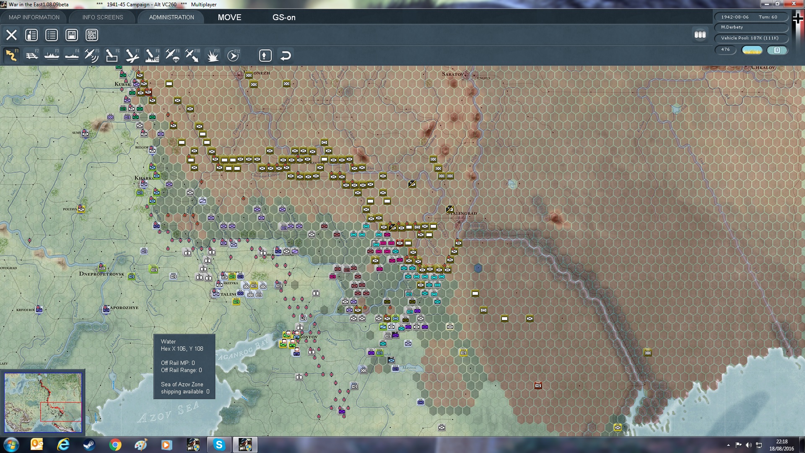Select the F5 air reconnaissance mission icon
This screenshot has height=453, width=805.
click(x=93, y=55)
